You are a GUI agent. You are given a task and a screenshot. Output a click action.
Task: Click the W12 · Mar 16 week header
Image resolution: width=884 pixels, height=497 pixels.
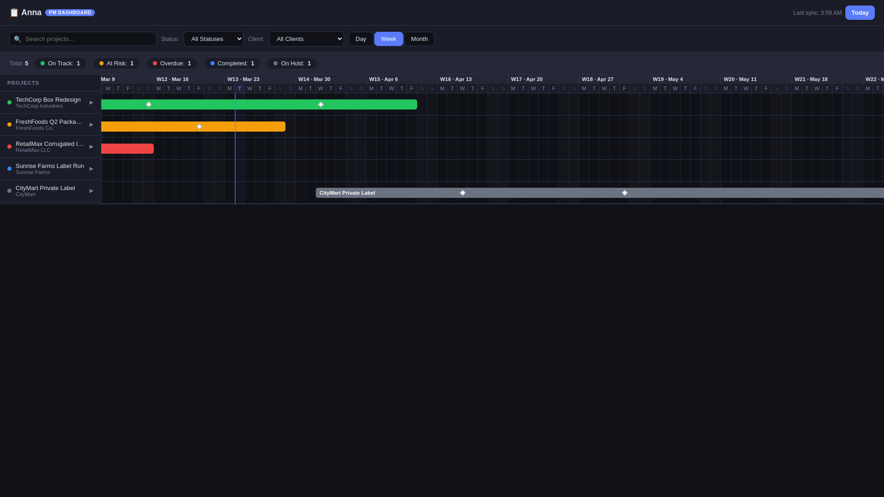[x=189, y=79]
